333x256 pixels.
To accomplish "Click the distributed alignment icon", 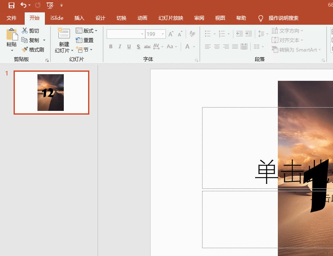I will click(244, 47).
